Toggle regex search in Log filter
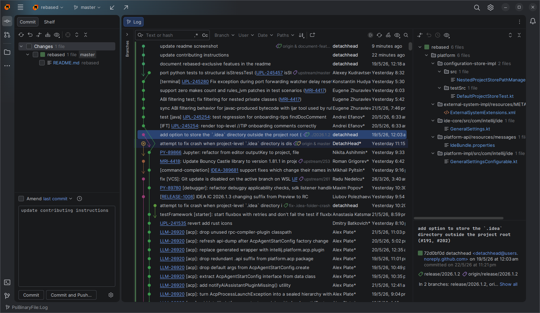Screen dimensions: 540x313 [196, 35]
